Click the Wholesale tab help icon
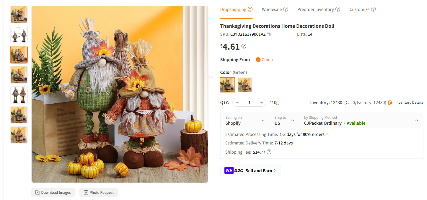 tap(286, 9)
